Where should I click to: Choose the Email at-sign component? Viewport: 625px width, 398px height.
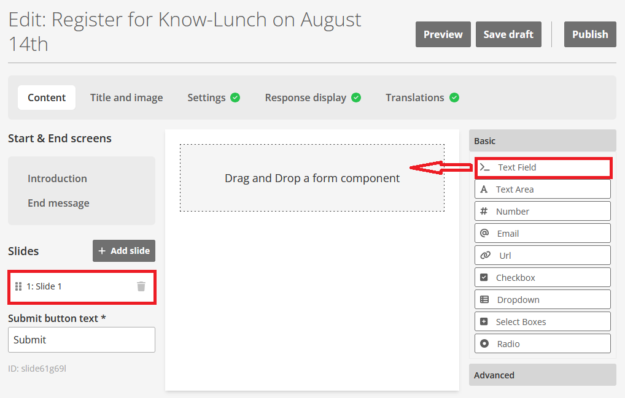(484, 234)
